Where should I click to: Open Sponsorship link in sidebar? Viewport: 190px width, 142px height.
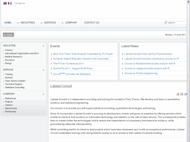click(x=11, y=108)
